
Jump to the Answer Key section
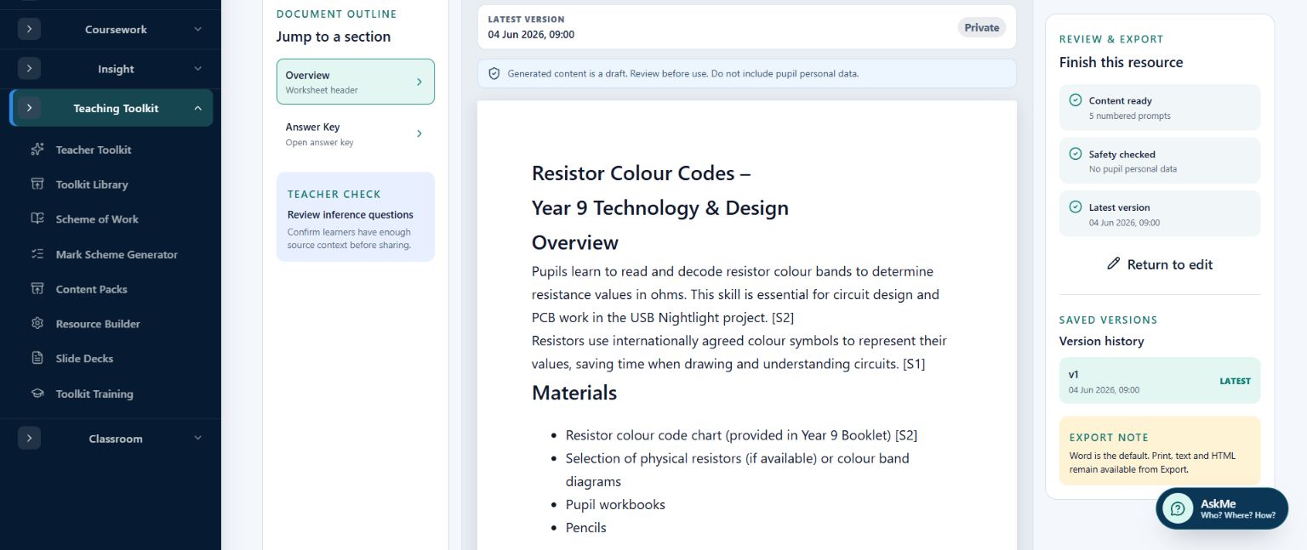pyautogui.click(x=356, y=133)
